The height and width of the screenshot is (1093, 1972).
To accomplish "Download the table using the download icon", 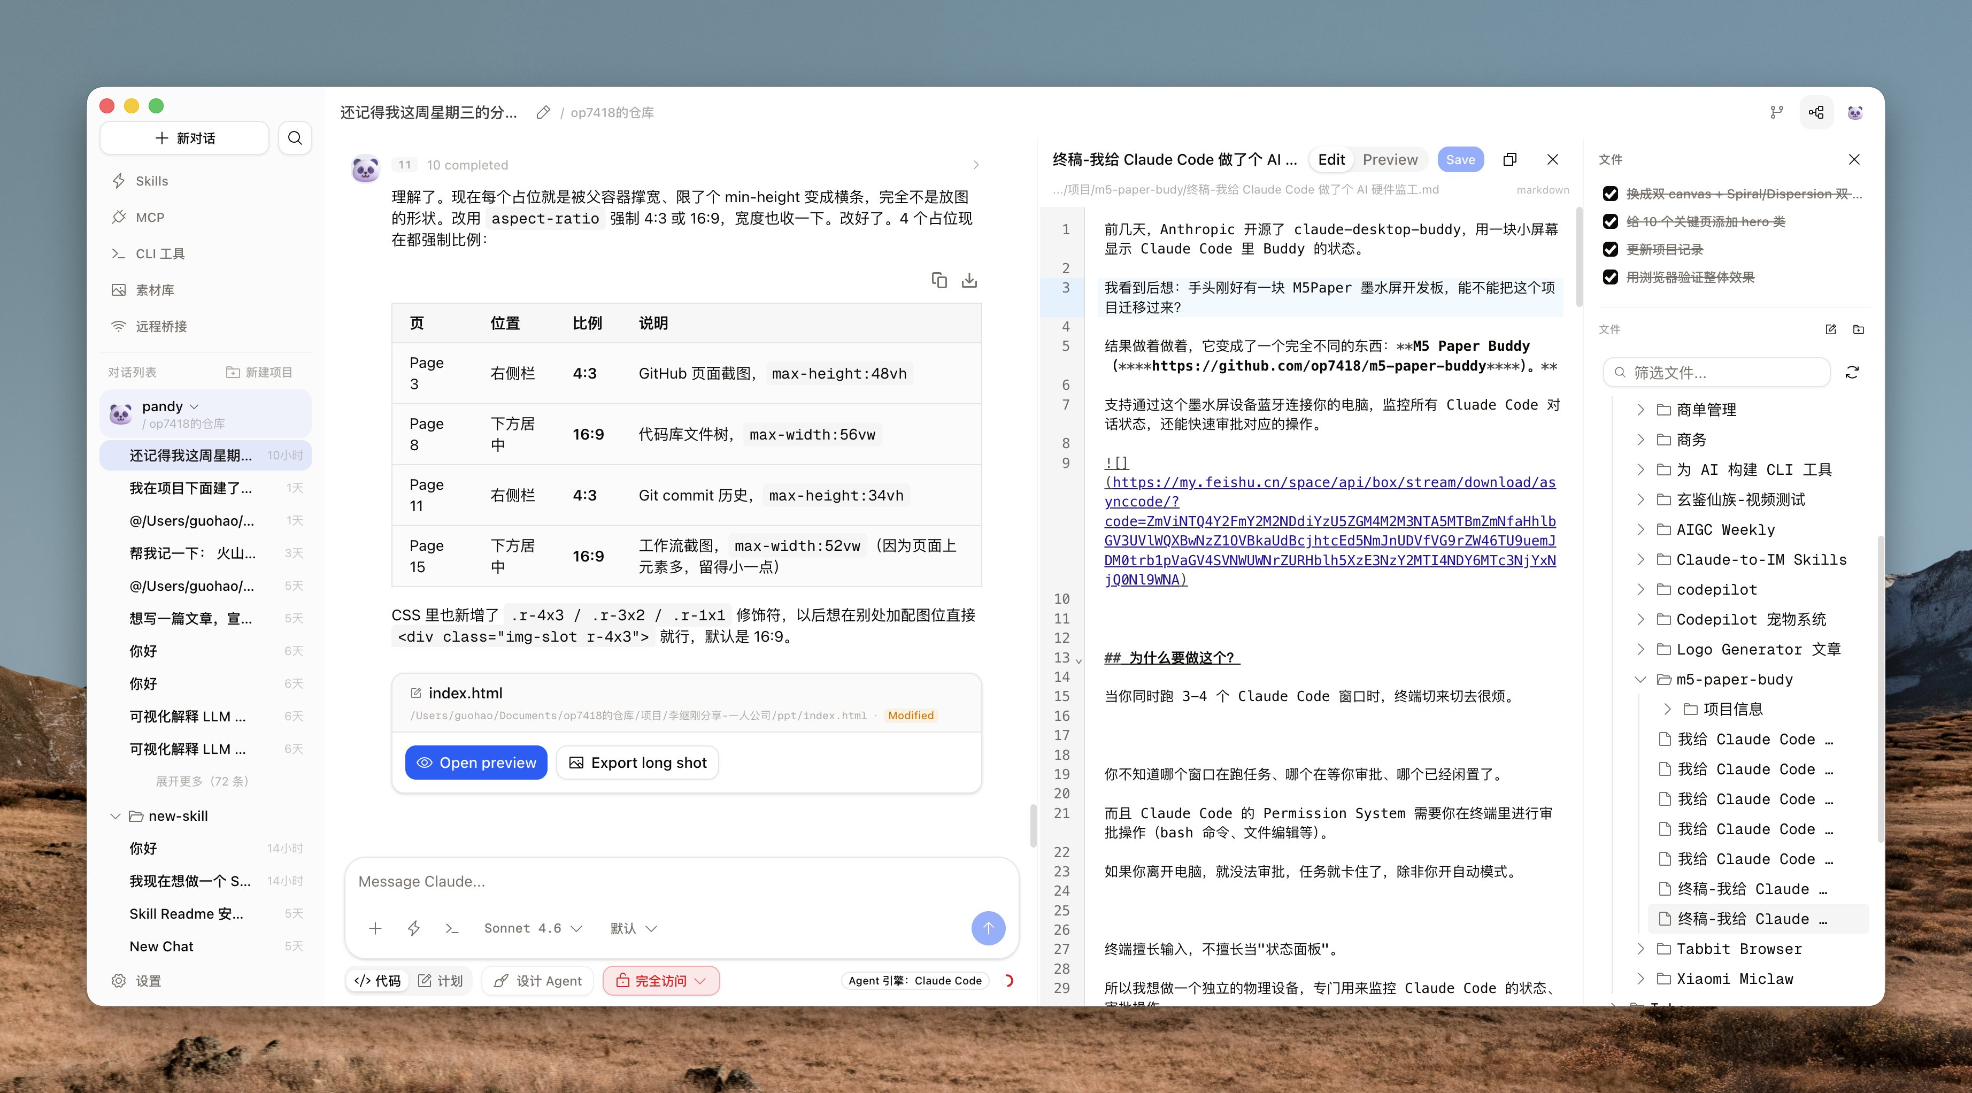I will point(969,280).
